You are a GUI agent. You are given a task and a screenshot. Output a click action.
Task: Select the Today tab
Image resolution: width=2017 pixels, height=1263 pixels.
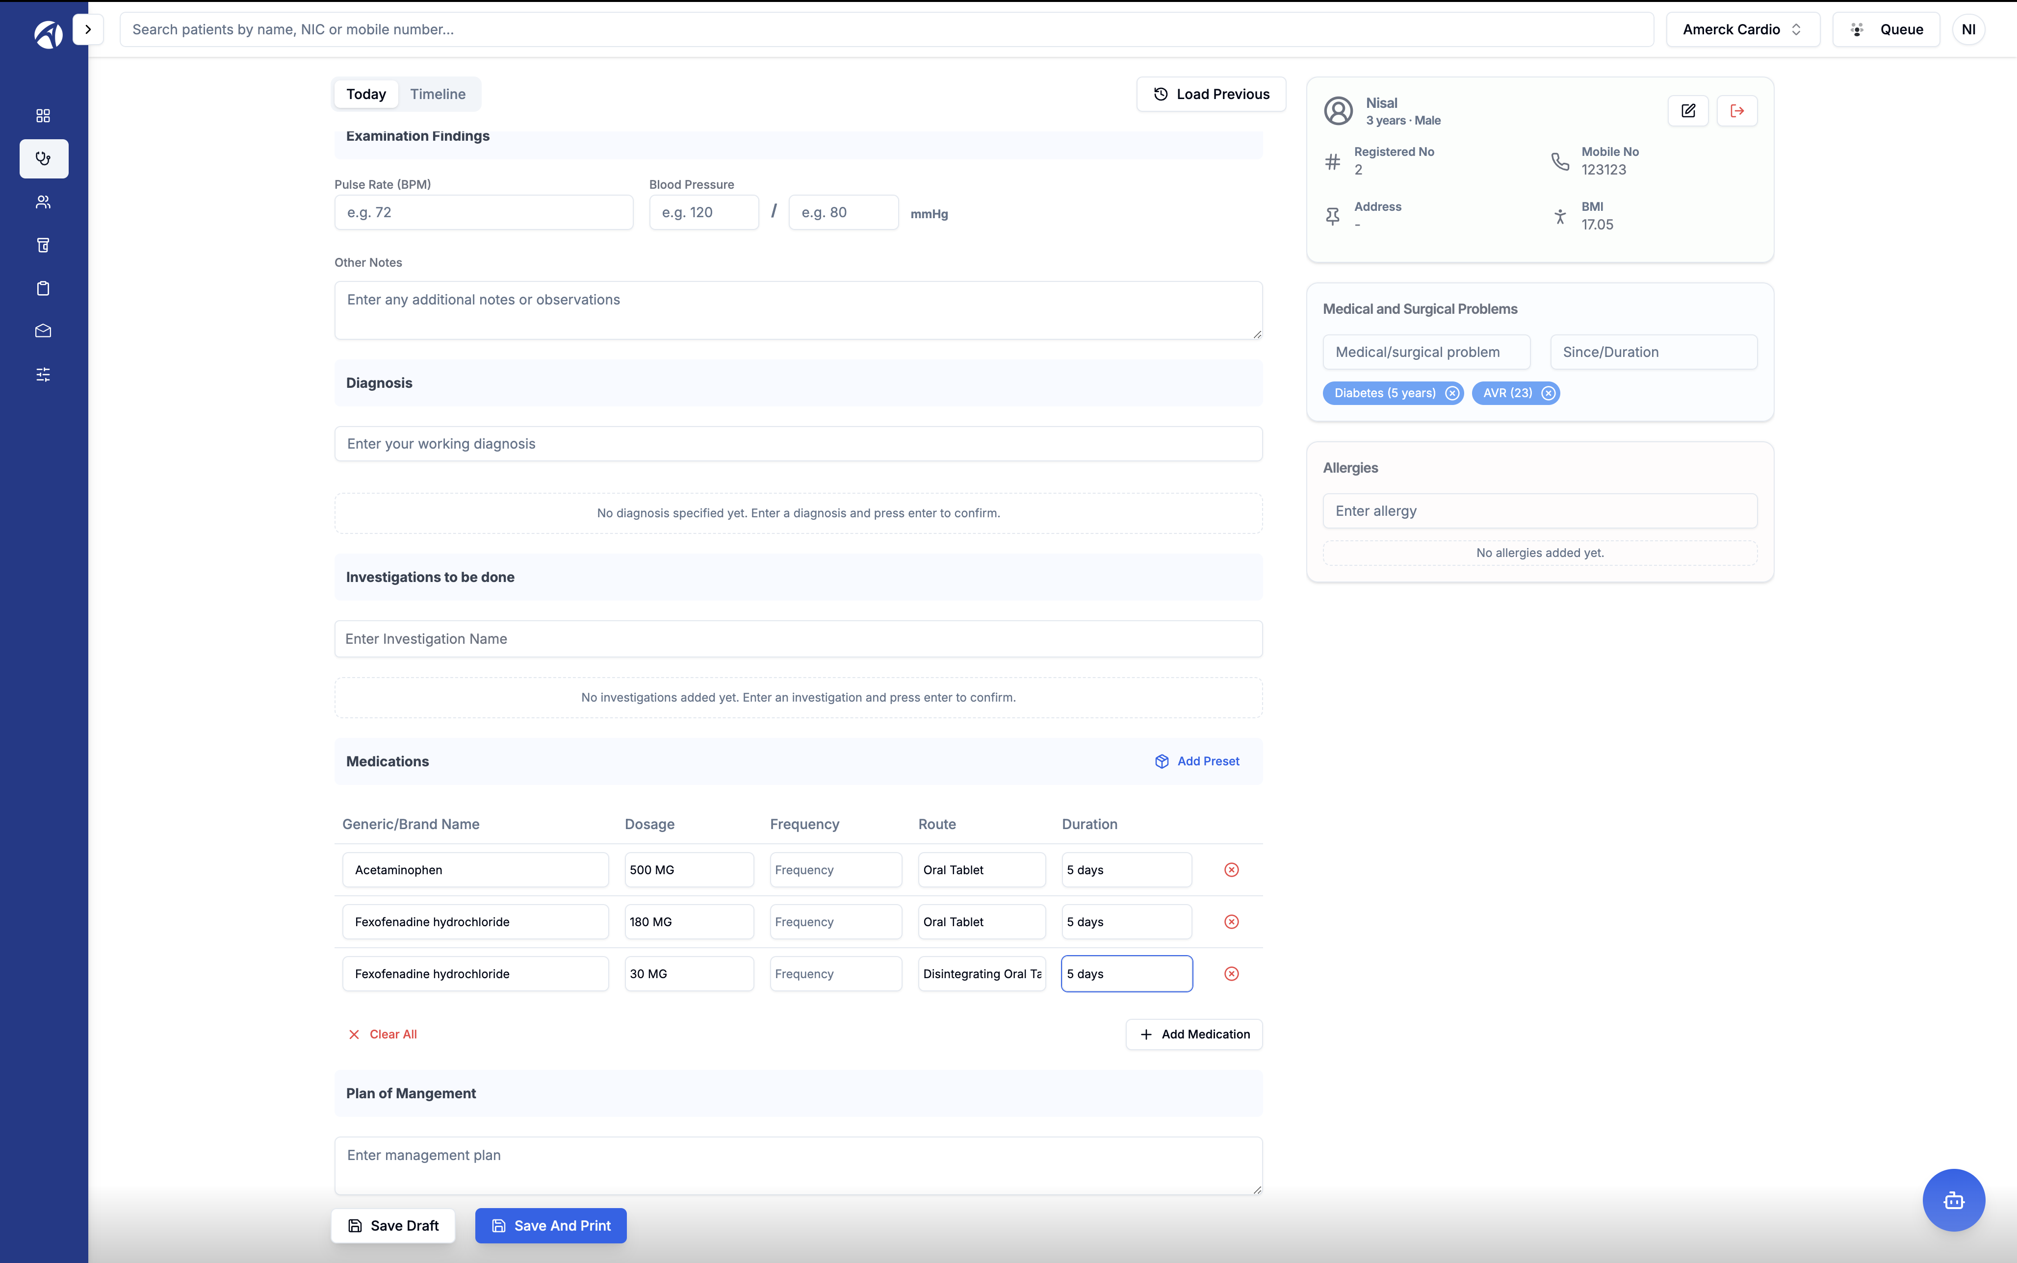tap(366, 94)
